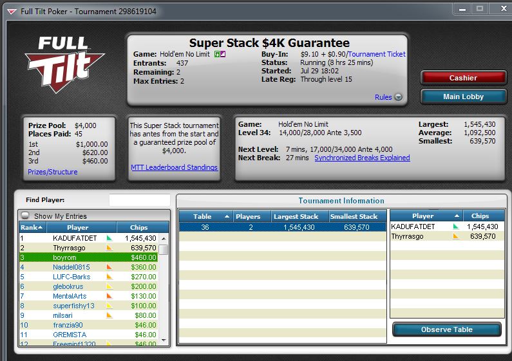Select Thyrrasgo in table player list
Image resolution: width=512 pixels, height=361 pixels.
tap(448, 236)
